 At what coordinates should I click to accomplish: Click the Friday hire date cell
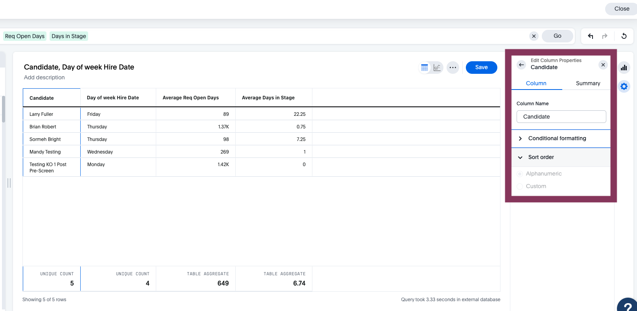click(x=118, y=114)
